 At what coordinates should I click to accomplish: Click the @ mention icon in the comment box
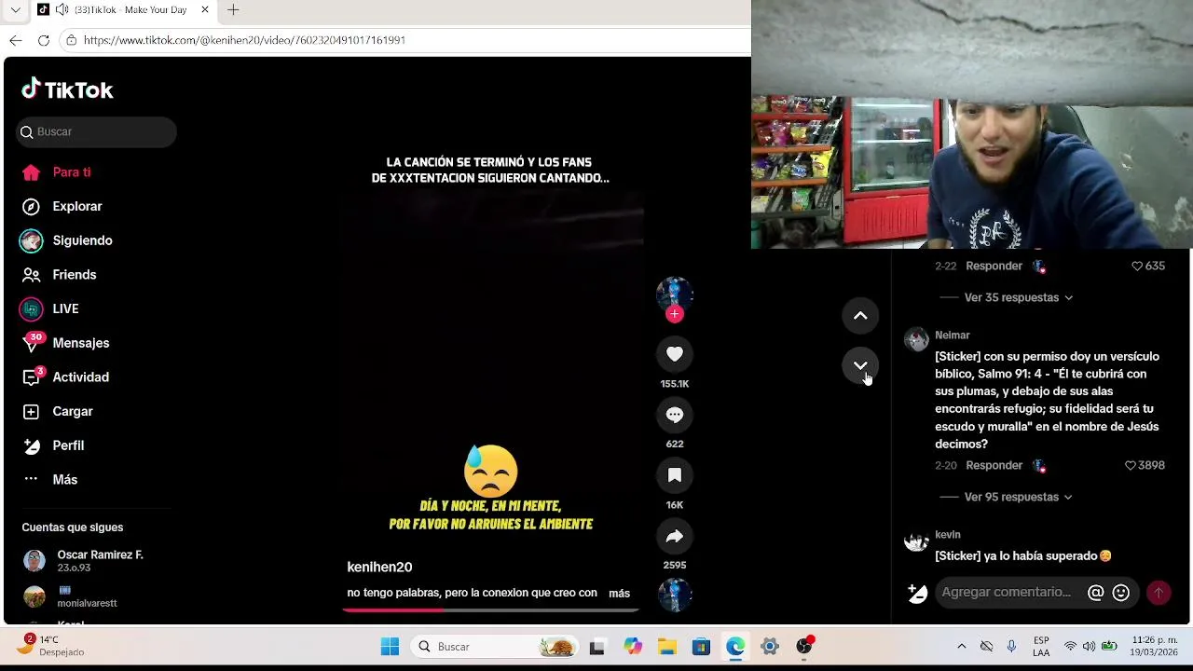coord(1096,593)
